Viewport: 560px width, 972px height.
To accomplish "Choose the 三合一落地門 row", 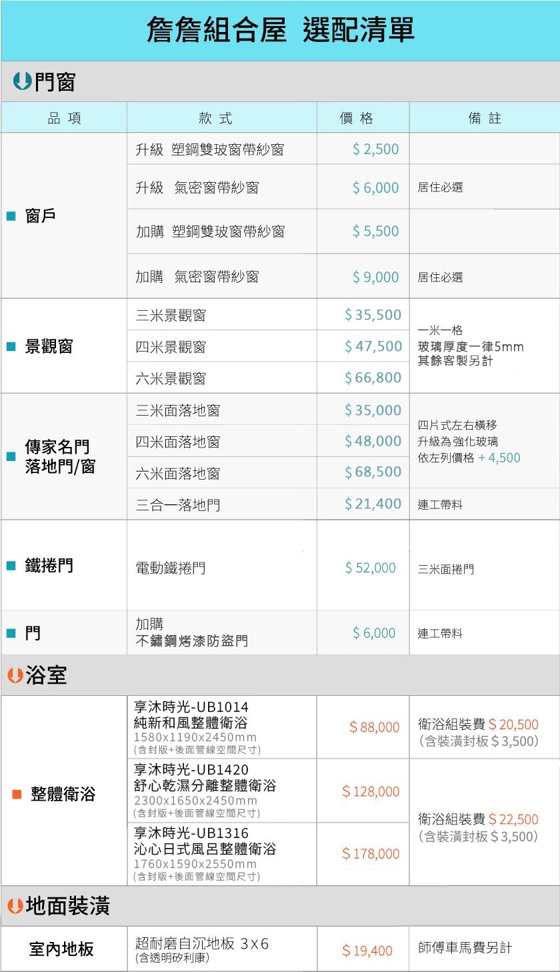I will tap(178, 505).
